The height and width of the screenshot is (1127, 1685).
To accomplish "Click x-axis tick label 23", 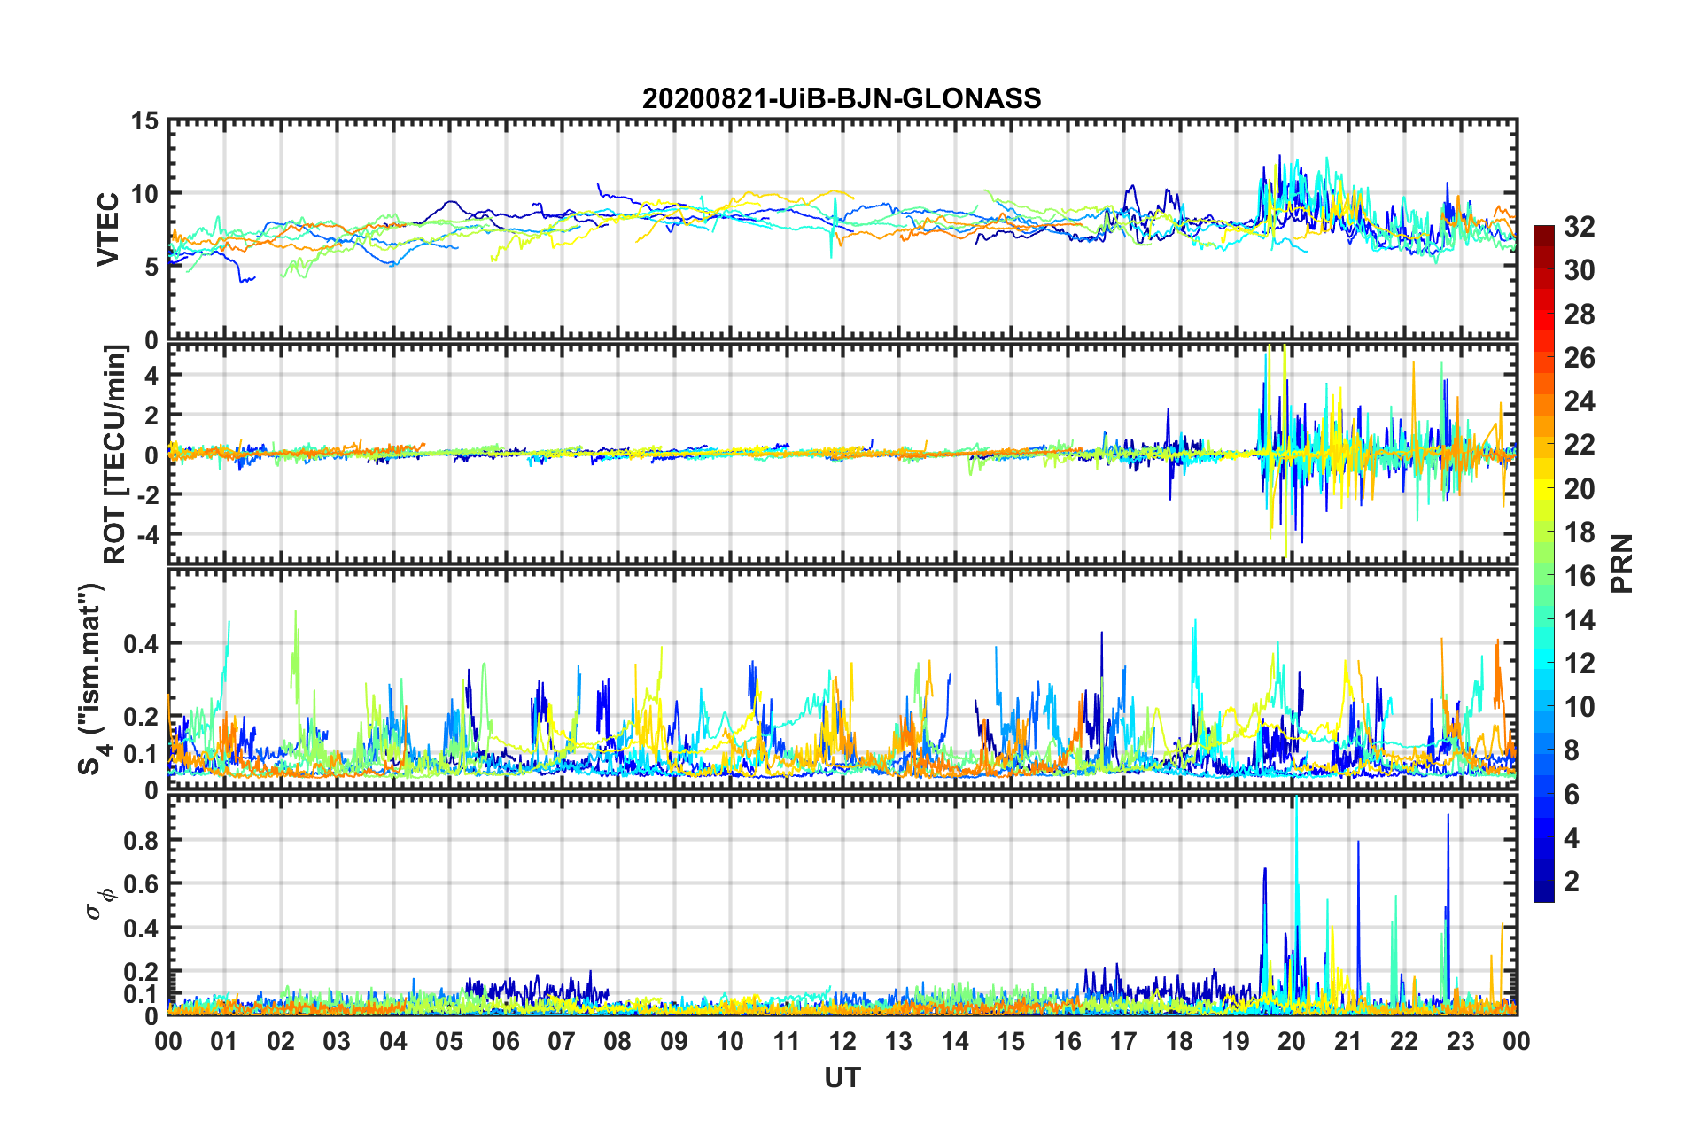I will click(x=1461, y=1041).
